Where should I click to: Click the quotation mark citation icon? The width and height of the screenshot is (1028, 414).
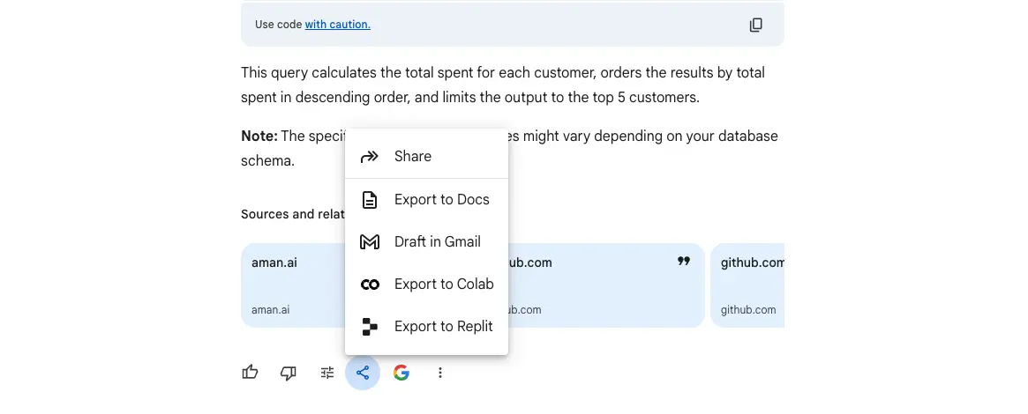point(683,262)
